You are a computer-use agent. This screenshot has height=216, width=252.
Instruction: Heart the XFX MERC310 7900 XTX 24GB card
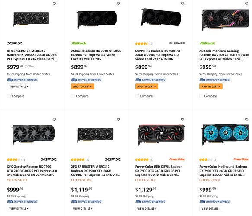tap(118, 119)
